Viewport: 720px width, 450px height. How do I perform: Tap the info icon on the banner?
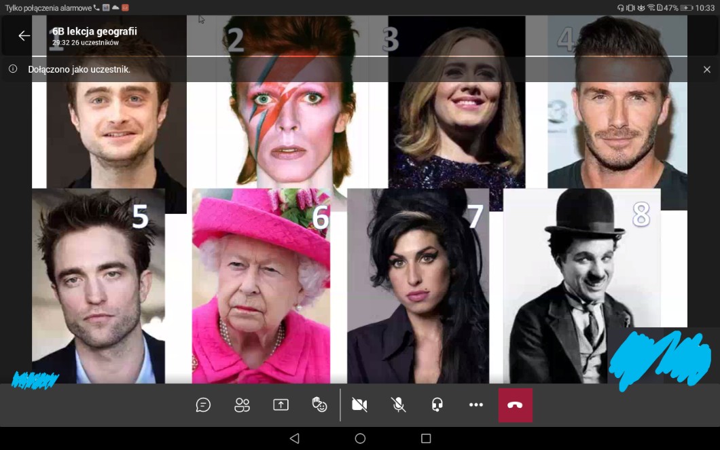tap(13, 69)
